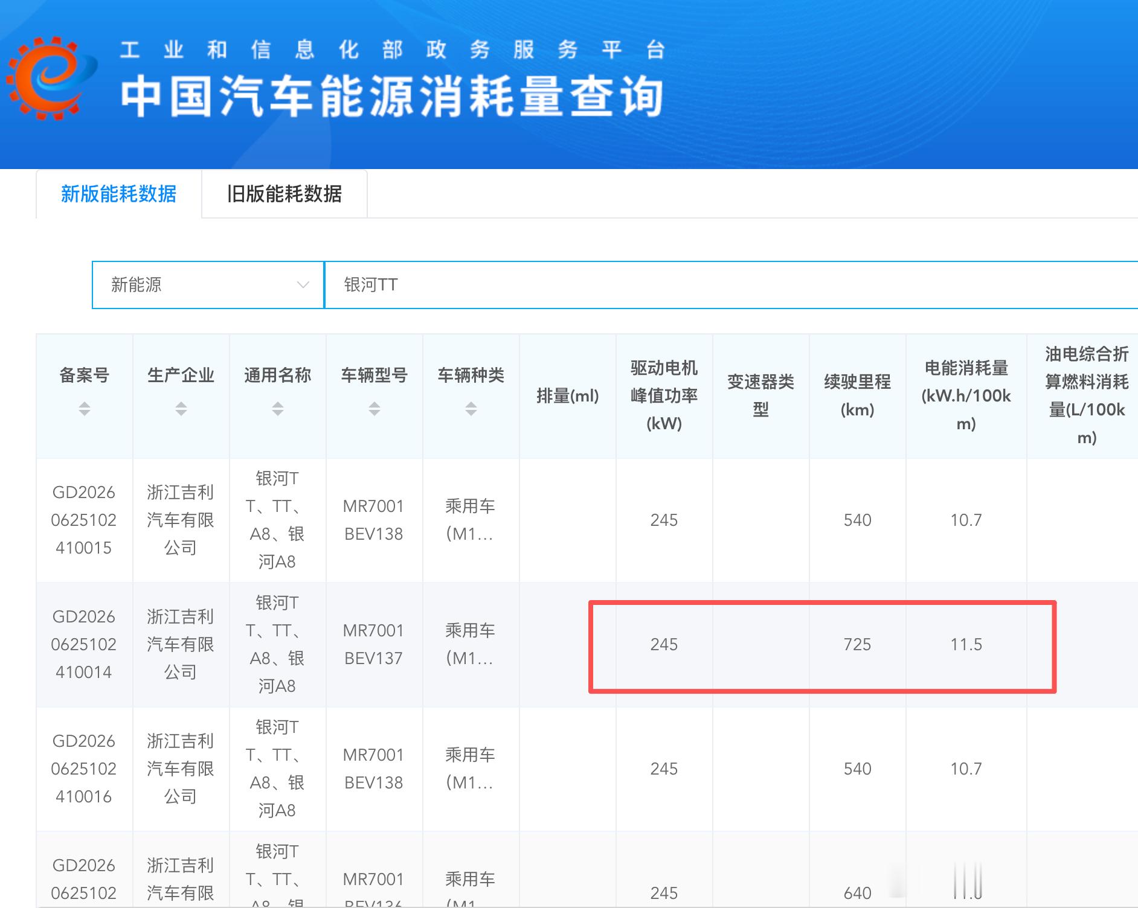The height and width of the screenshot is (908, 1138).
Task: Sort table by 备案号 column arrows
Action: pyautogui.click(x=85, y=409)
